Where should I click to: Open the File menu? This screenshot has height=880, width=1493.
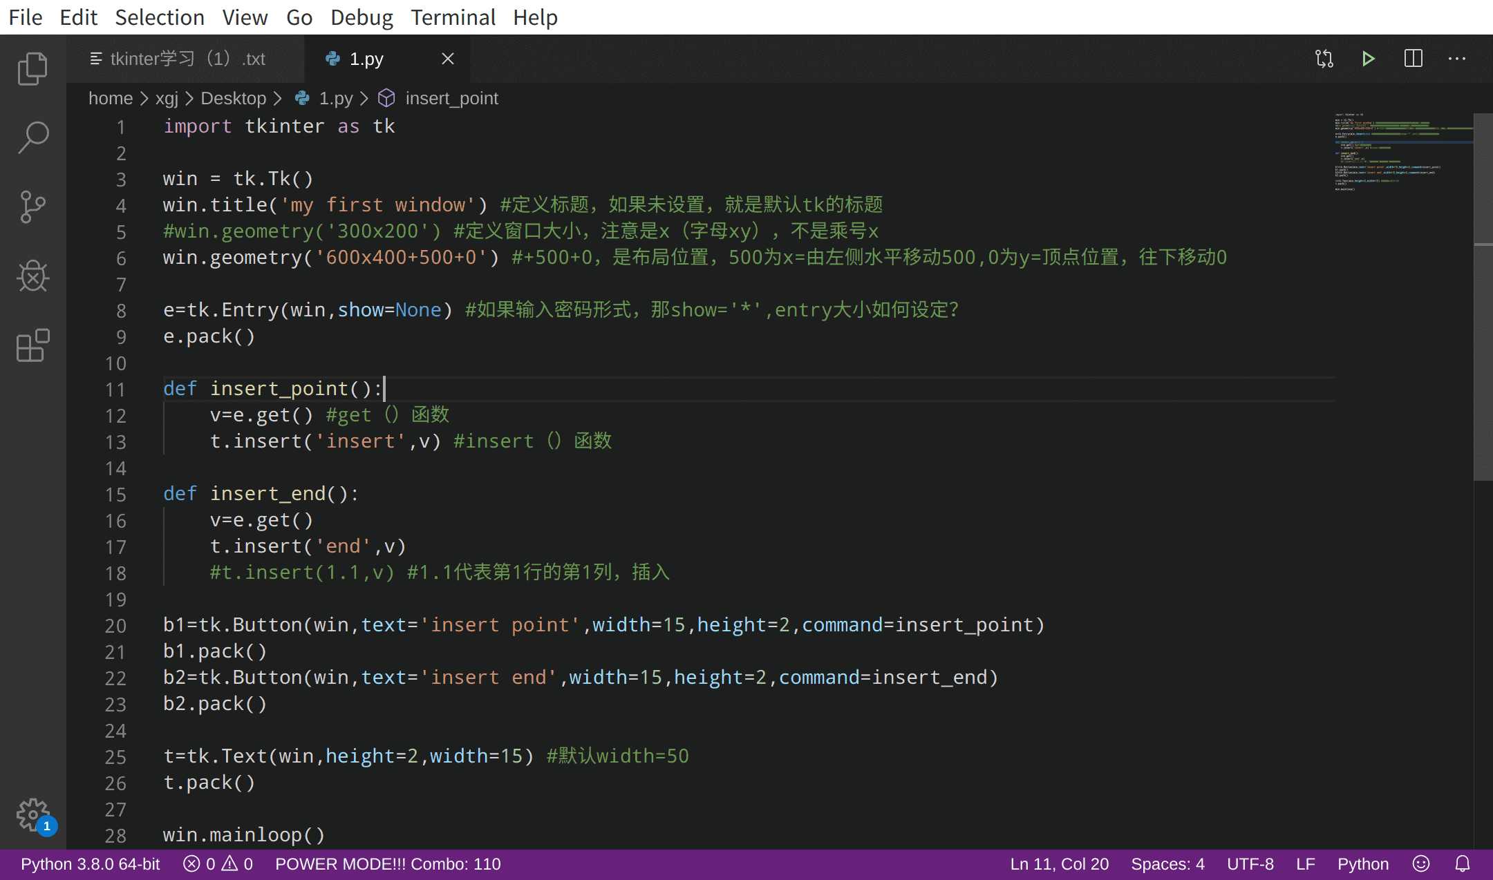[26, 17]
